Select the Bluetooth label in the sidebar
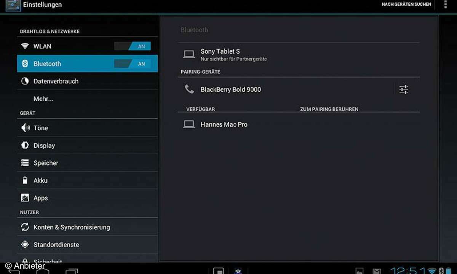This screenshot has width=457, height=274. (47, 64)
